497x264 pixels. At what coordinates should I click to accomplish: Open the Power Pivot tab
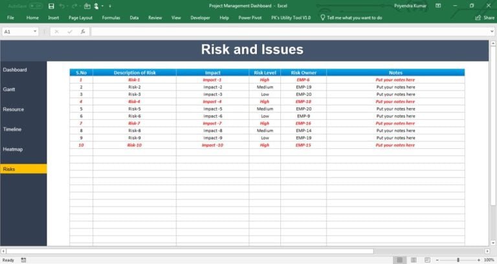coord(250,17)
